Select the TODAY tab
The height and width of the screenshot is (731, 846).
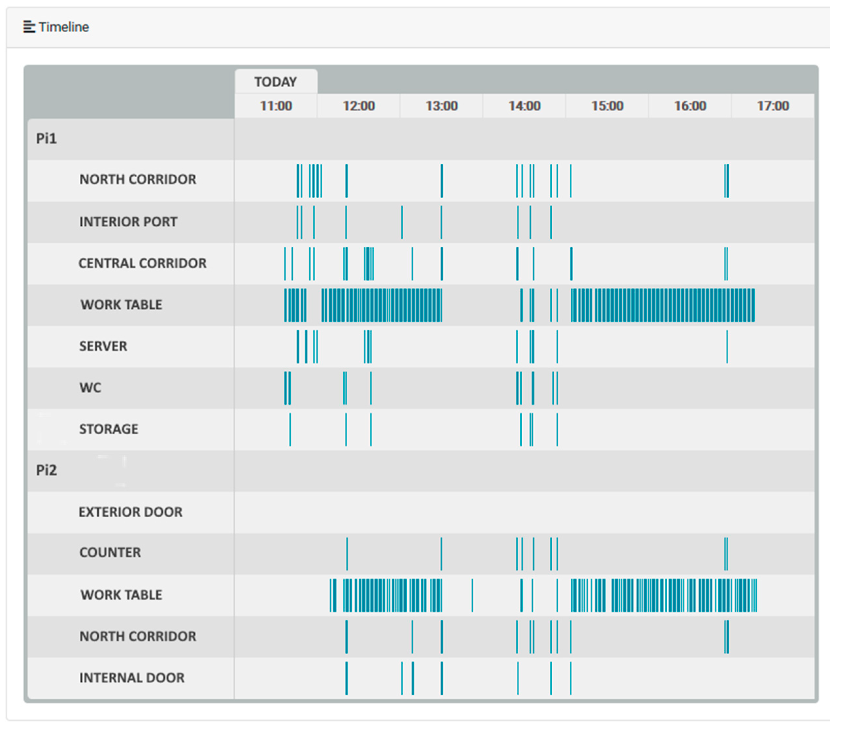[276, 82]
